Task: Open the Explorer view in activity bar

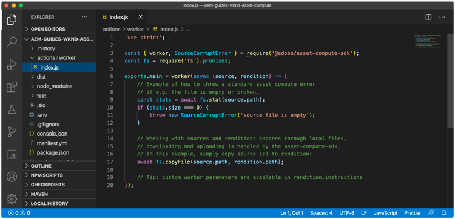Action: pyautogui.click(x=12, y=19)
